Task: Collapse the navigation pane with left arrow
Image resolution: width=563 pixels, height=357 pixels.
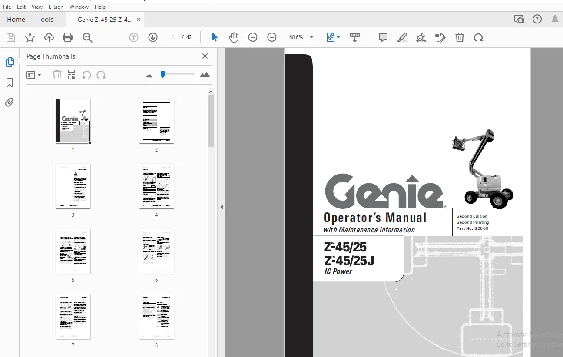Action: tap(221, 207)
